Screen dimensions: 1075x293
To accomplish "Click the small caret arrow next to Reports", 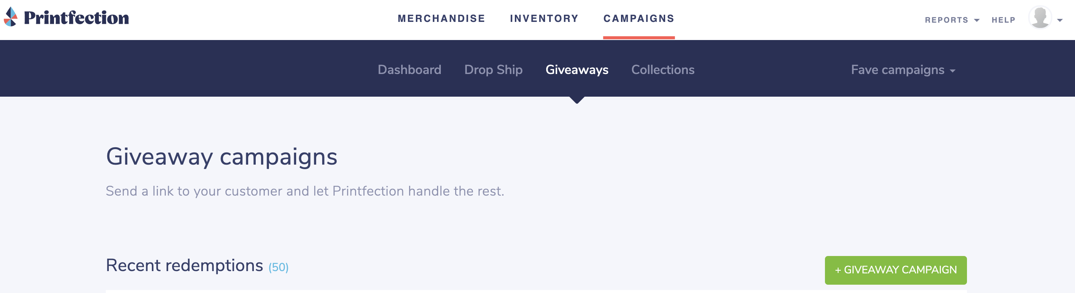I will click(976, 20).
